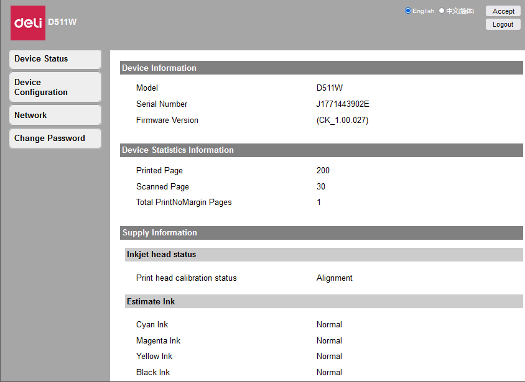The width and height of the screenshot is (525, 382).
Task: Click the Magenta Ink label
Action: click(158, 340)
